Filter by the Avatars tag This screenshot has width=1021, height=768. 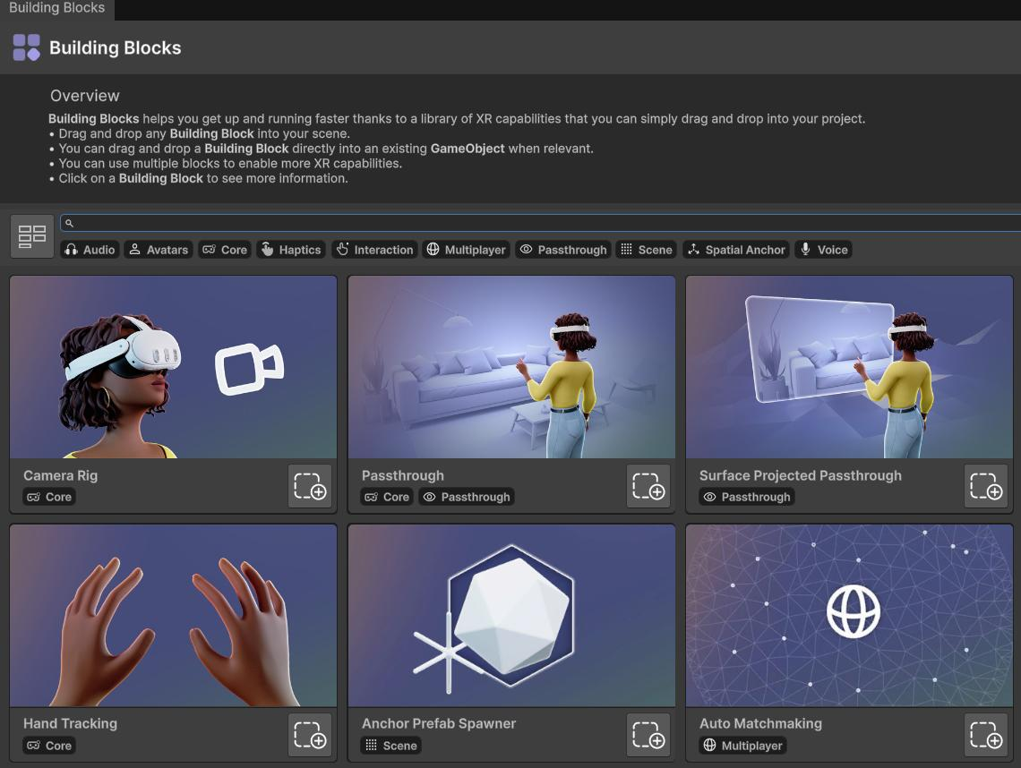(x=159, y=250)
